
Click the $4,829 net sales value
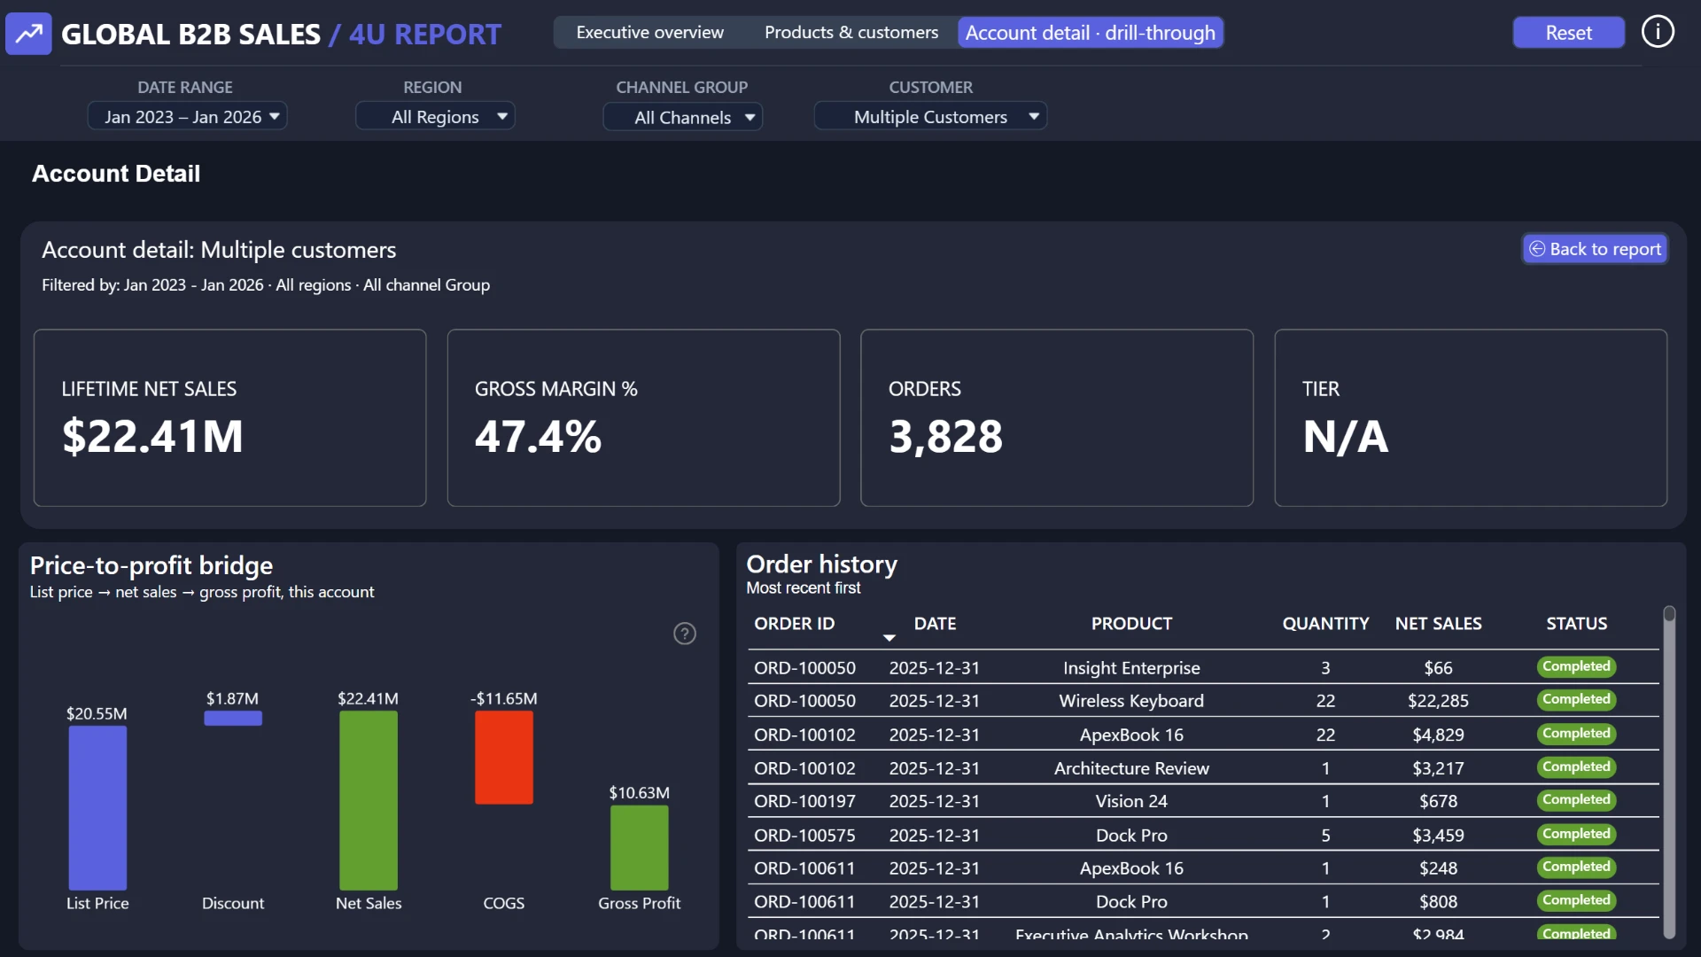click(1438, 735)
